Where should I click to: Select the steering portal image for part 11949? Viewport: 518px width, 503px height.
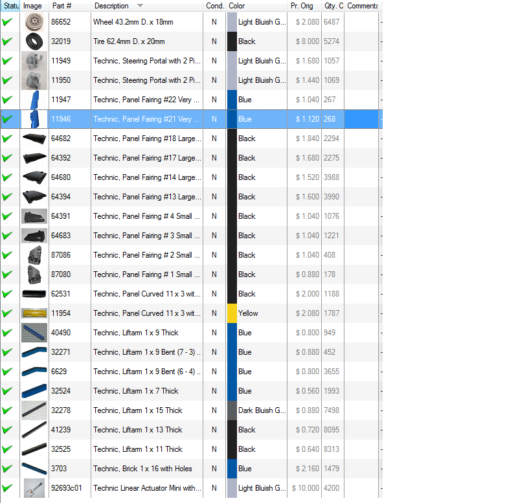(34, 61)
